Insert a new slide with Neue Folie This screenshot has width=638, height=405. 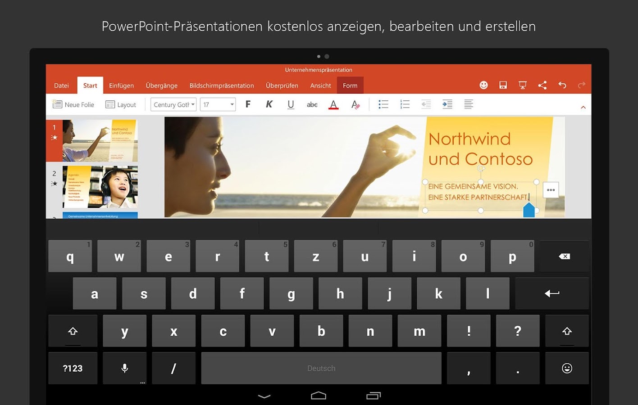click(73, 104)
